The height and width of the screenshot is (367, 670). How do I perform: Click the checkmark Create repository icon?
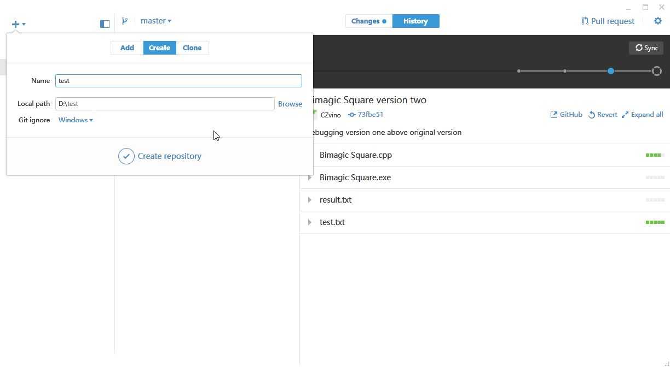click(126, 156)
